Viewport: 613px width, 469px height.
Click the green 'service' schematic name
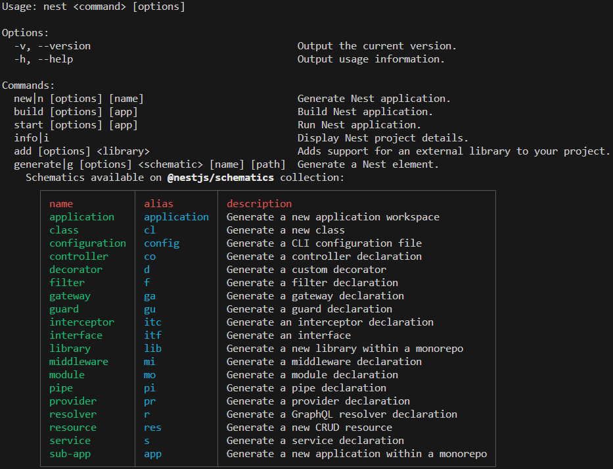tap(70, 441)
